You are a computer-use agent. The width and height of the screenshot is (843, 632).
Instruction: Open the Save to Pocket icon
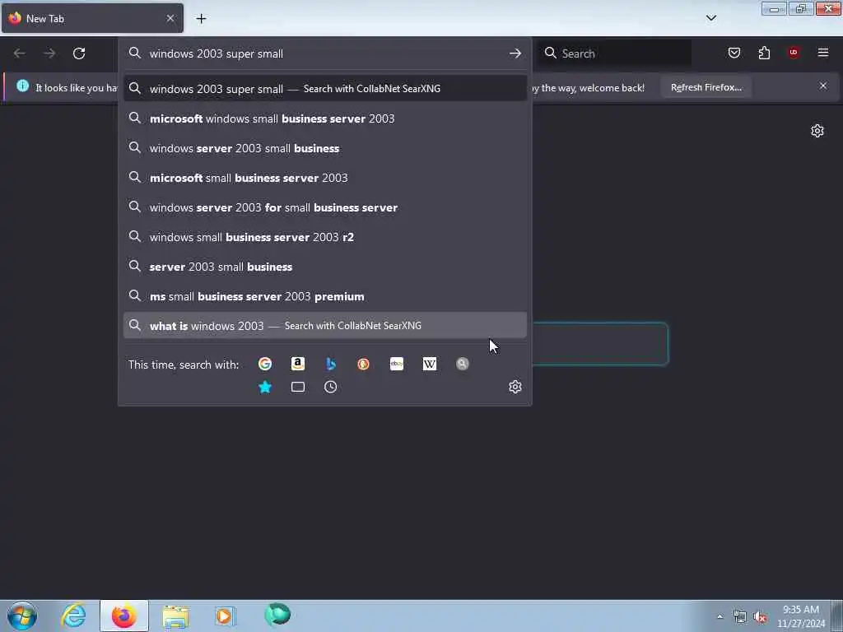pos(734,53)
